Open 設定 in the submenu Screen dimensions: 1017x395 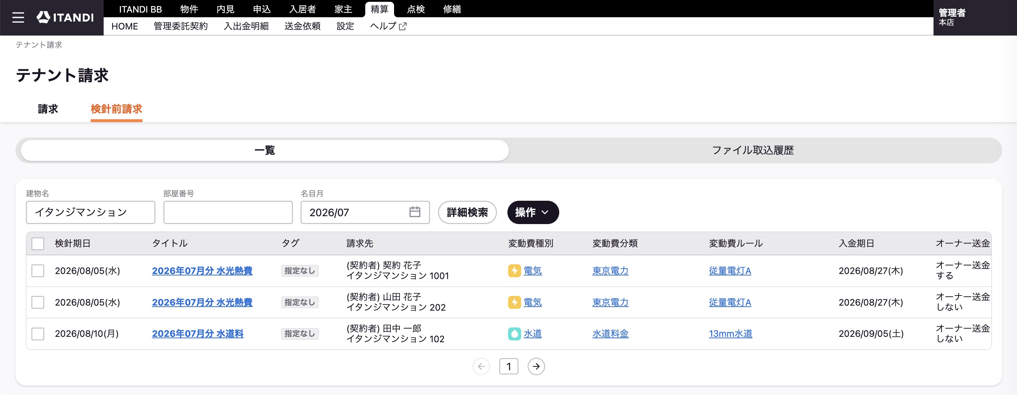pos(345,26)
